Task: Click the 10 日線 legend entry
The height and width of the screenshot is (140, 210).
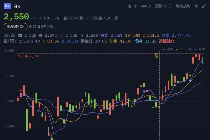Action: [x=184, y=49]
